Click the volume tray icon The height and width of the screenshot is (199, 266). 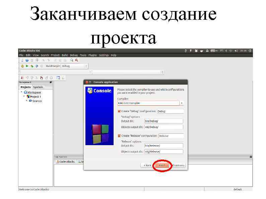[236, 51]
